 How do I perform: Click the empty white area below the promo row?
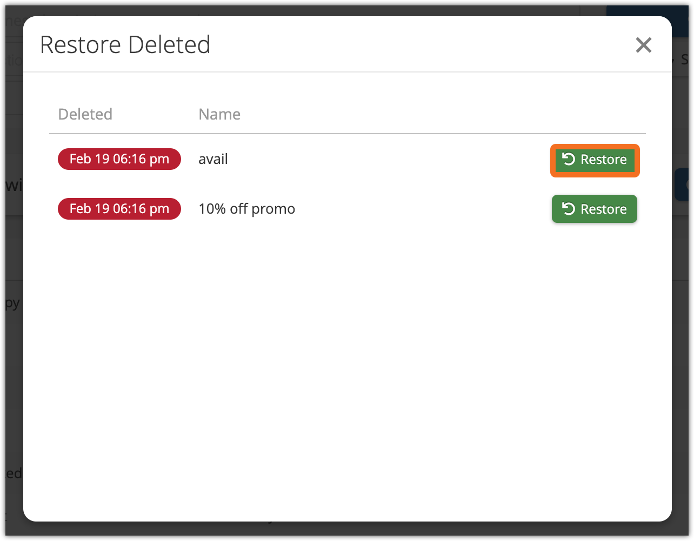pyautogui.click(x=346, y=352)
